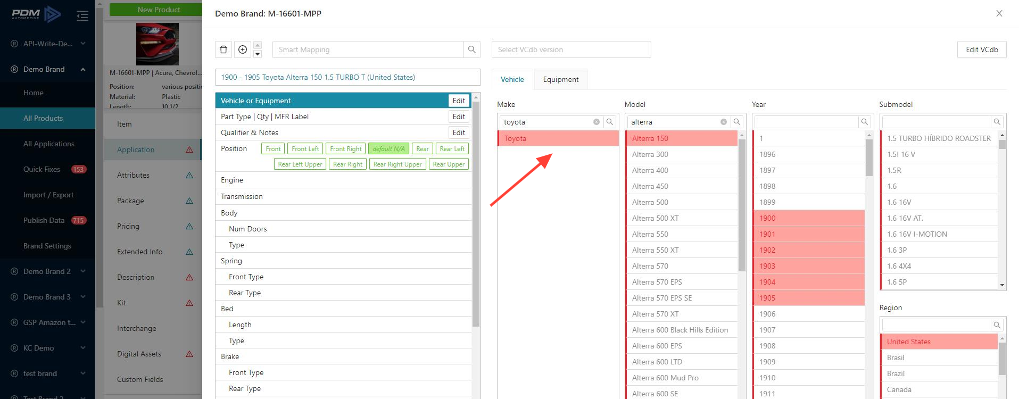
Task: Click the Smart Mapping input field
Action: tap(368, 49)
